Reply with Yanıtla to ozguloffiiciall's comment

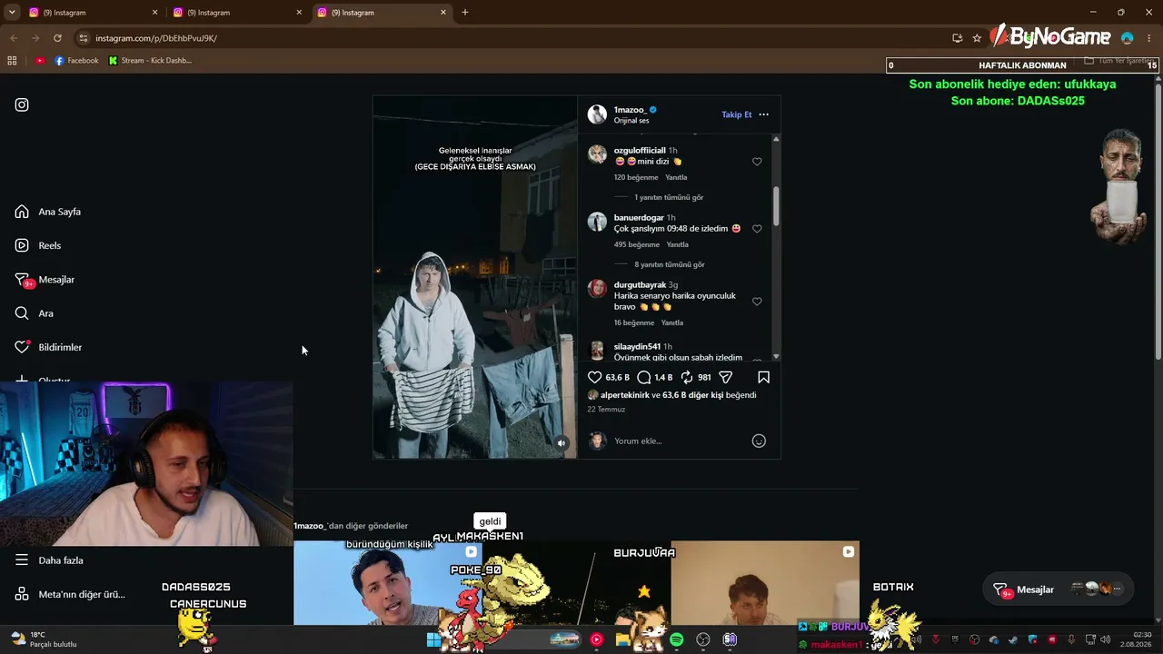pyautogui.click(x=676, y=177)
